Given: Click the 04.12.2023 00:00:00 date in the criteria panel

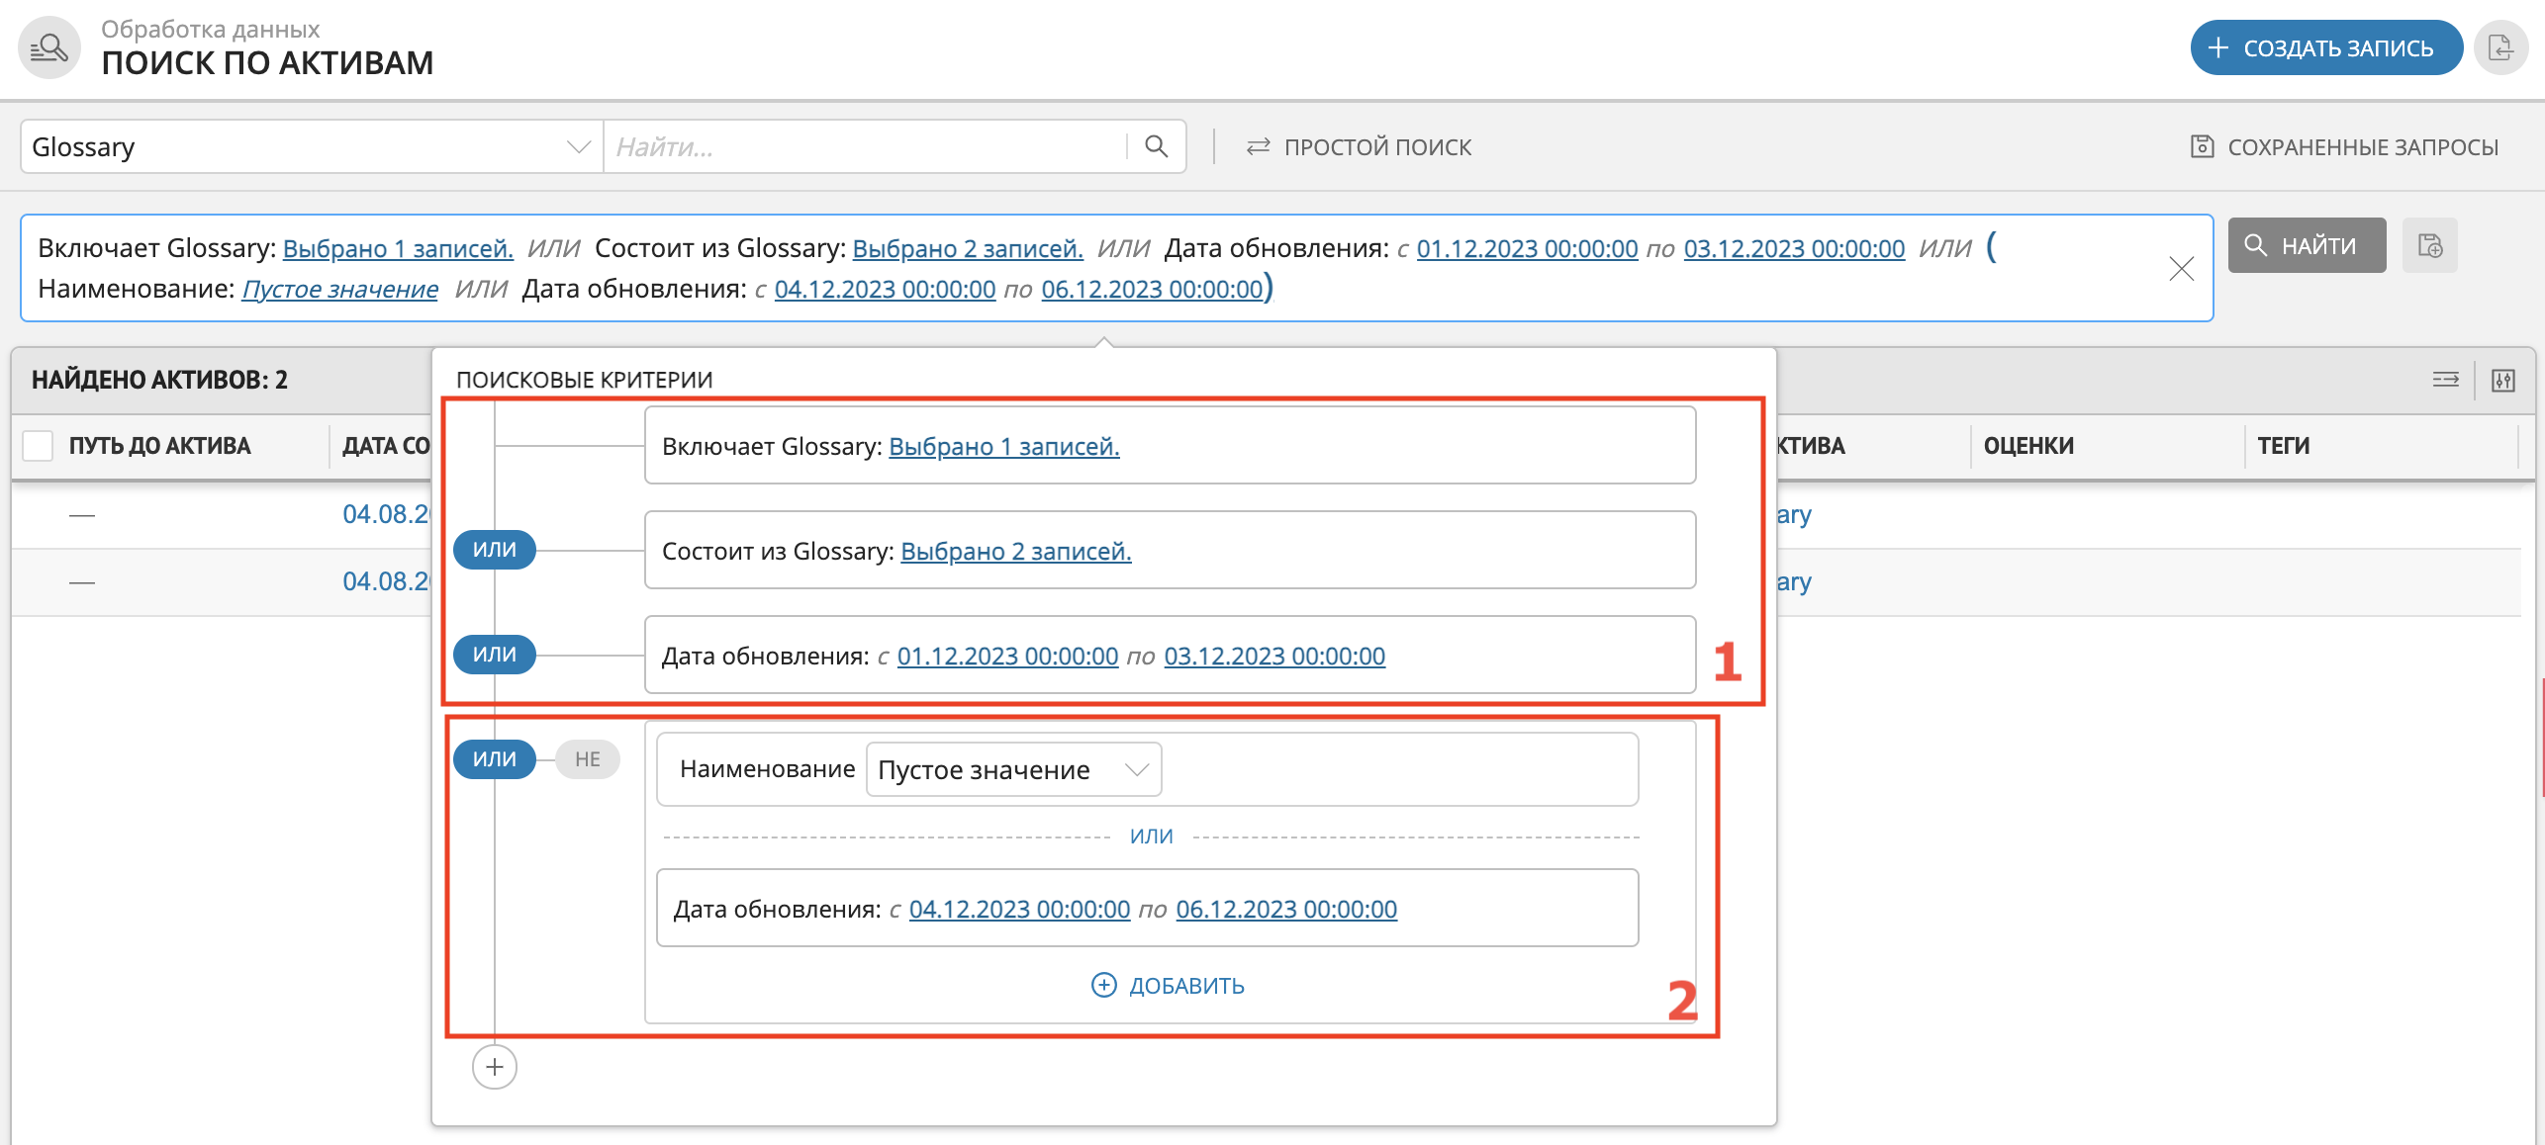Looking at the screenshot, I should click(x=1019, y=909).
